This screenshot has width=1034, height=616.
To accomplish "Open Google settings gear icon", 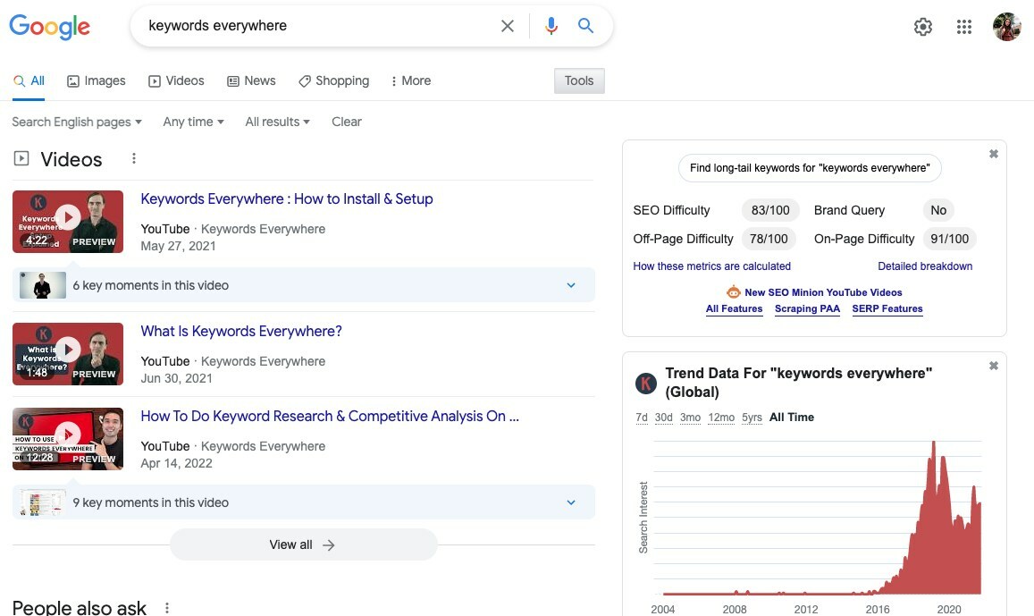I will click(x=922, y=27).
